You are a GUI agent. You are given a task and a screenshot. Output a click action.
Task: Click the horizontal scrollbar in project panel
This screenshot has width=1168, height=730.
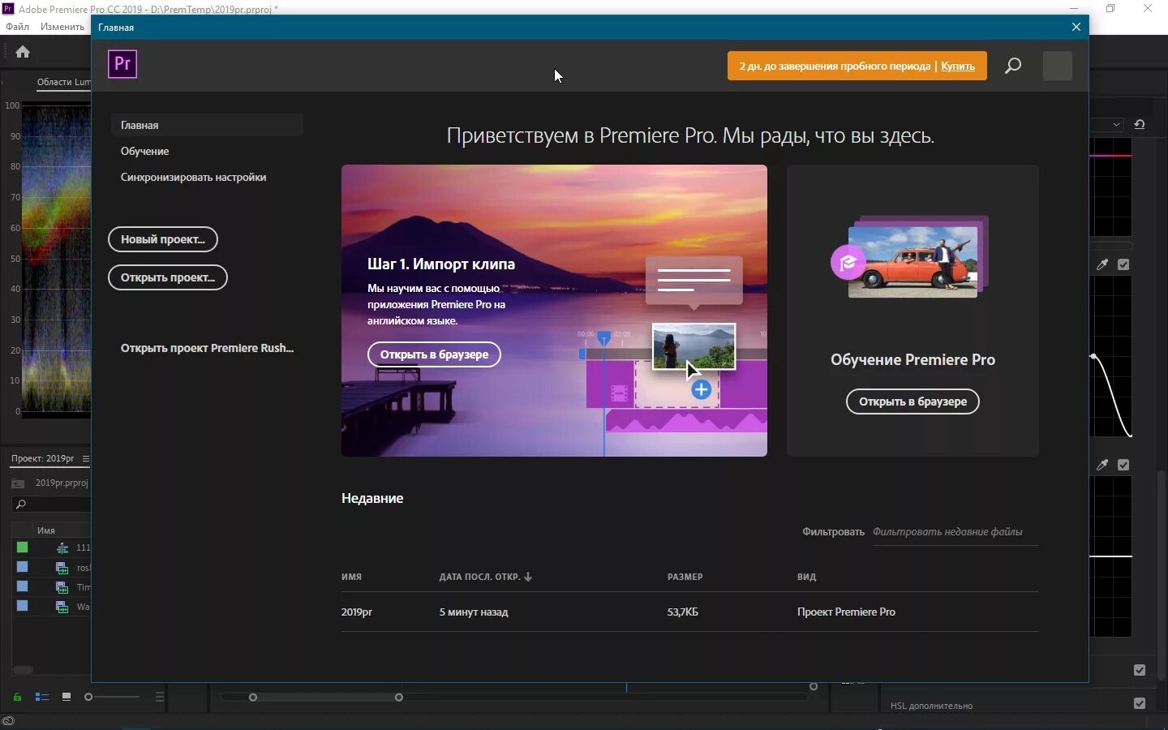(23, 670)
